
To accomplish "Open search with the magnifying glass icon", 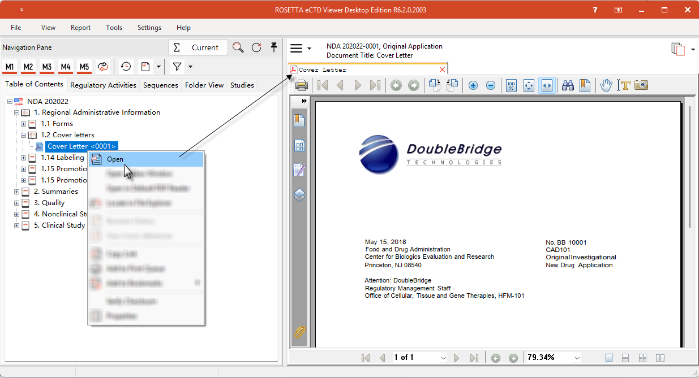I will pyautogui.click(x=238, y=47).
